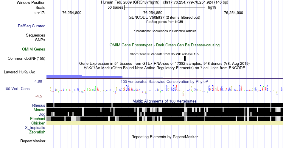
Task: Click 'RefSeq genes from NCBI' title
Action: click(164, 22)
